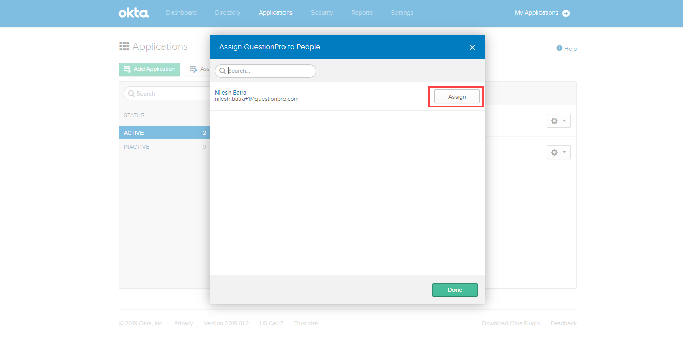This screenshot has height=338, width=683.
Task: Assign QuestionPro to Nilesh Batra
Action: 457,97
